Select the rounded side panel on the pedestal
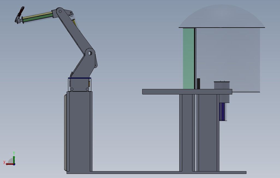Image resolution: width=280 pixels, height=178 pixels. click(x=65, y=132)
